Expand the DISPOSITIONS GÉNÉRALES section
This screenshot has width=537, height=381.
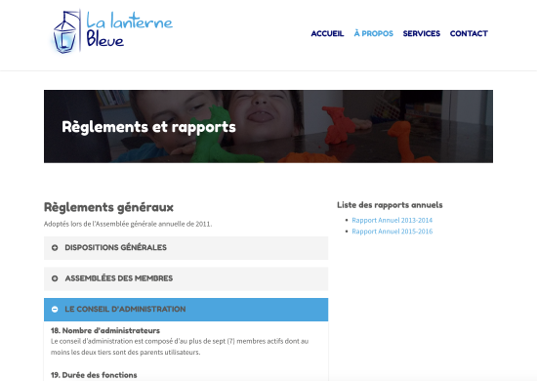186,248
